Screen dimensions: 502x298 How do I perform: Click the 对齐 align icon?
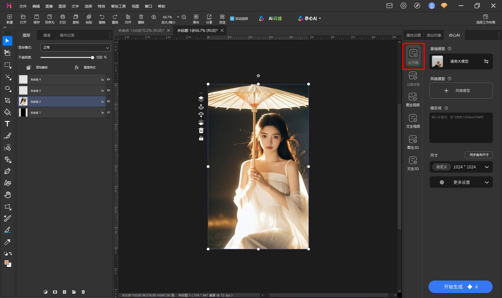128,17
